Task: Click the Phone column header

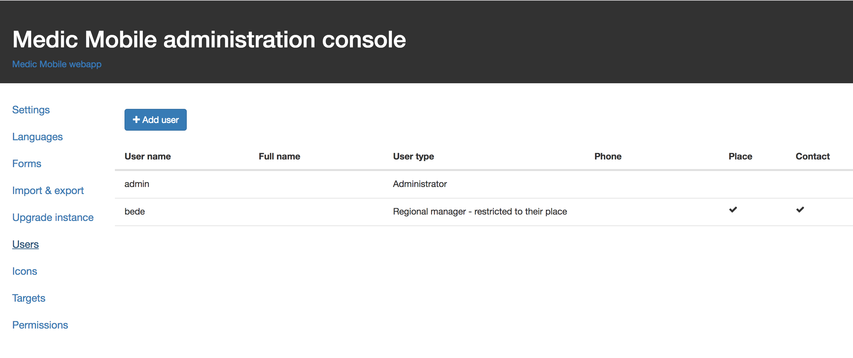Action: pyautogui.click(x=607, y=156)
